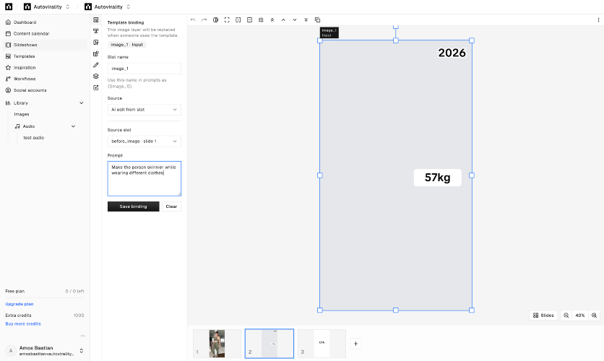Collapse the Library section chevron
This screenshot has width=604, height=361.
coord(81,103)
